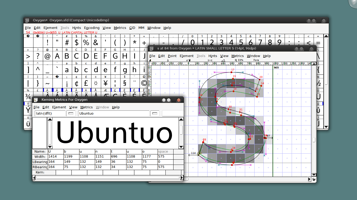Screen dimensions: 357x200
Task: Maximize the glyph s outline window
Action: (x=301, y=49)
